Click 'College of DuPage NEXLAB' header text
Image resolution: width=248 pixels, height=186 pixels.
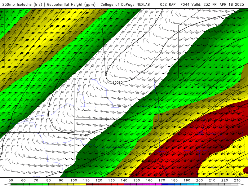click(125, 5)
